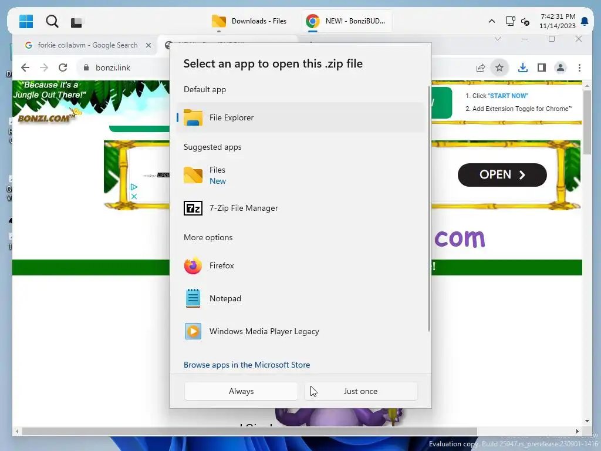The width and height of the screenshot is (601, 451).
Task: Open the AdChoices triangle icon
Action: click(x=134, y=187)
